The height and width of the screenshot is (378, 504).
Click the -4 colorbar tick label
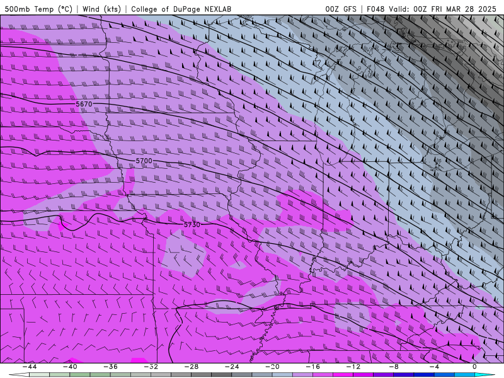tap(434, 367)
